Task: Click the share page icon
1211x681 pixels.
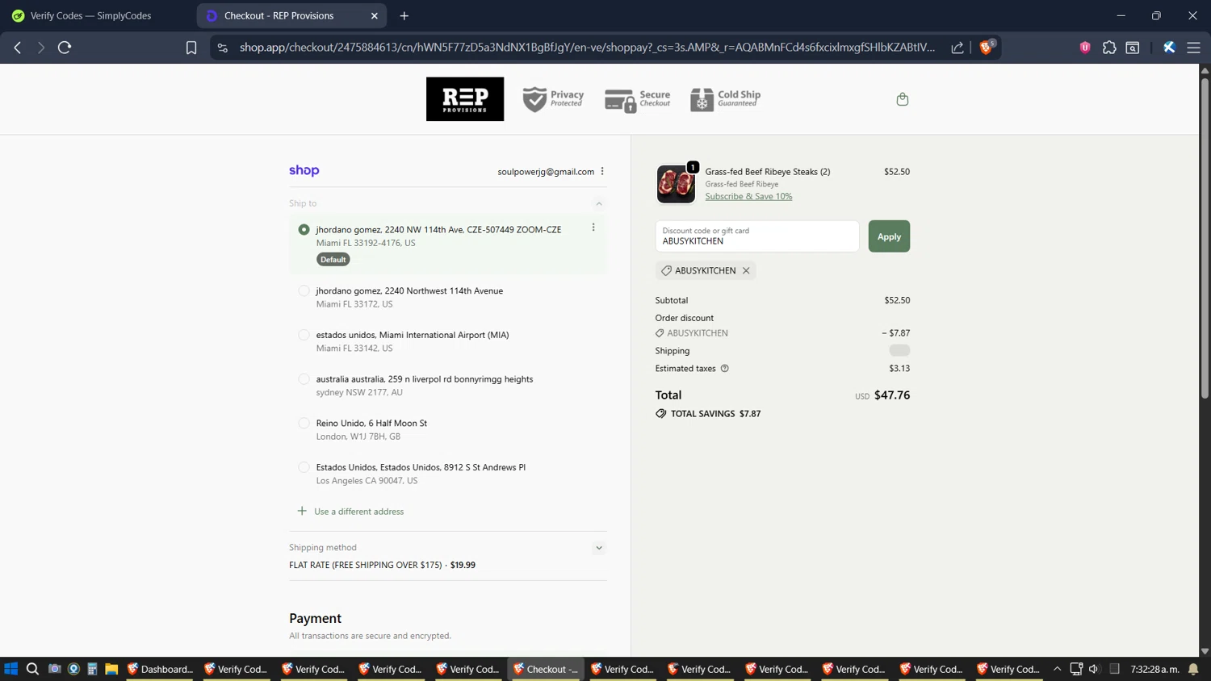Action: pos(957,48)
